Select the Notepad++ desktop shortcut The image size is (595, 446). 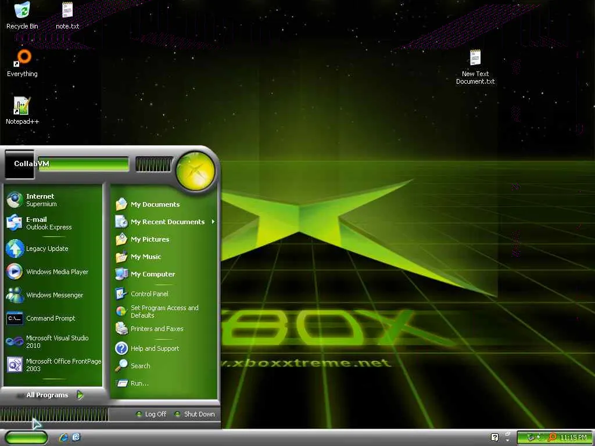coord(22,111)
